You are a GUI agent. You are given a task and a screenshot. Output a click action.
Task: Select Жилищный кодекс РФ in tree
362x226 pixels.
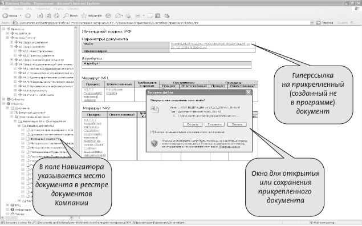coord(45,139)
